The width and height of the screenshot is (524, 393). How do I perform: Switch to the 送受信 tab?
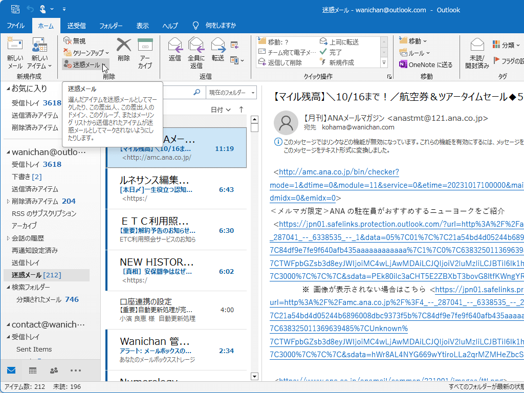click(x=77, y=26)
